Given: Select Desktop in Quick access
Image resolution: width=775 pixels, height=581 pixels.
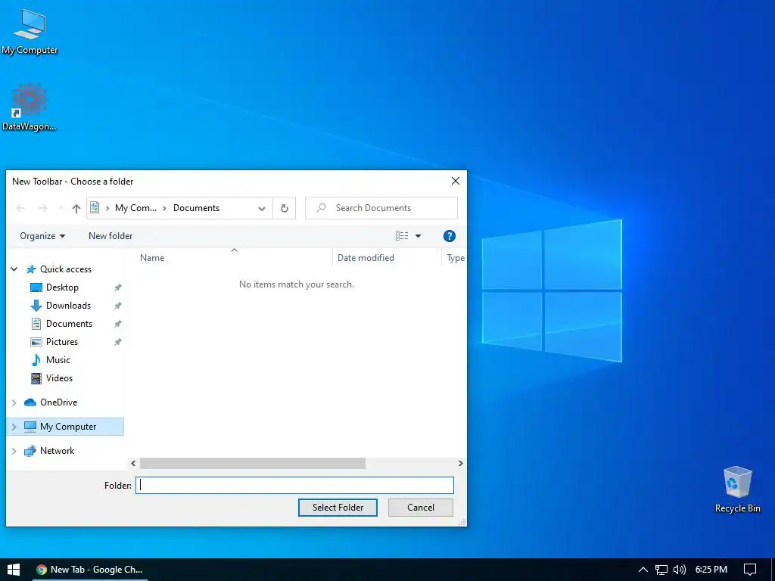Looking at the screenshot, I should pyautogui.click(x=62, y=287).
